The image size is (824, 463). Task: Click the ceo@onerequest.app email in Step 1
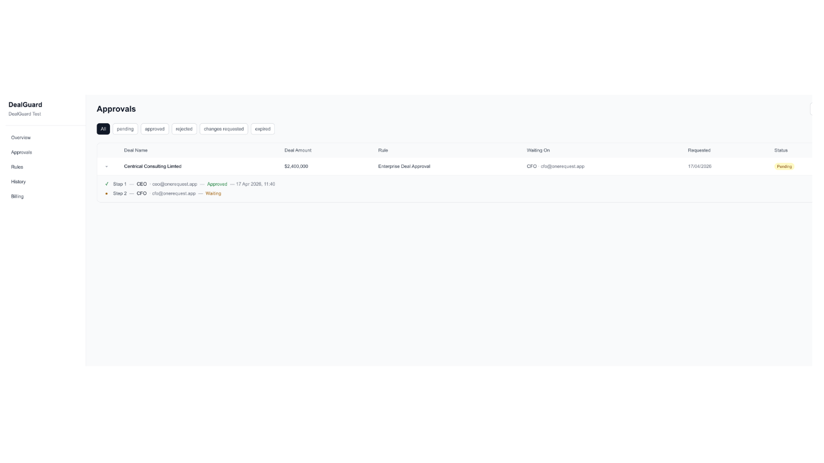(x=174, y=184)
